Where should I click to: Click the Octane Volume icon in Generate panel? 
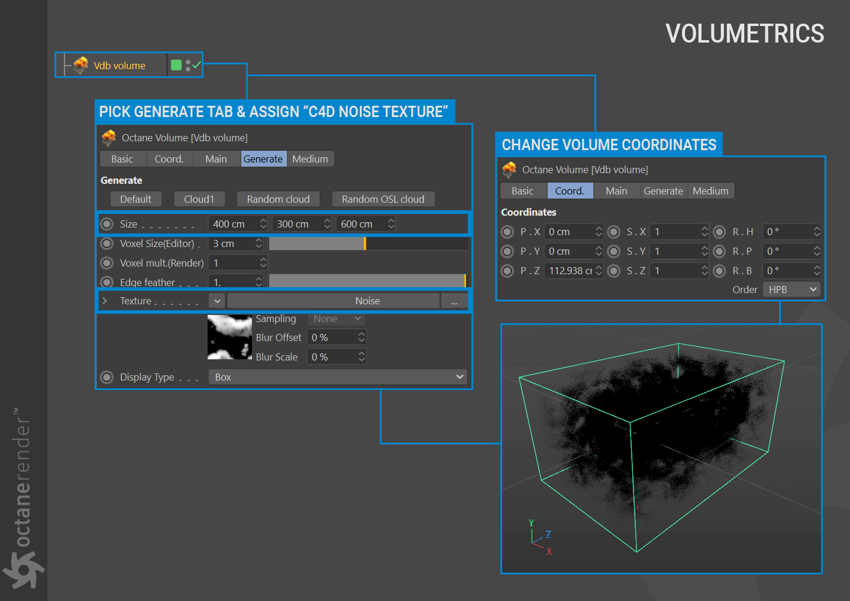tap(109, 138)
